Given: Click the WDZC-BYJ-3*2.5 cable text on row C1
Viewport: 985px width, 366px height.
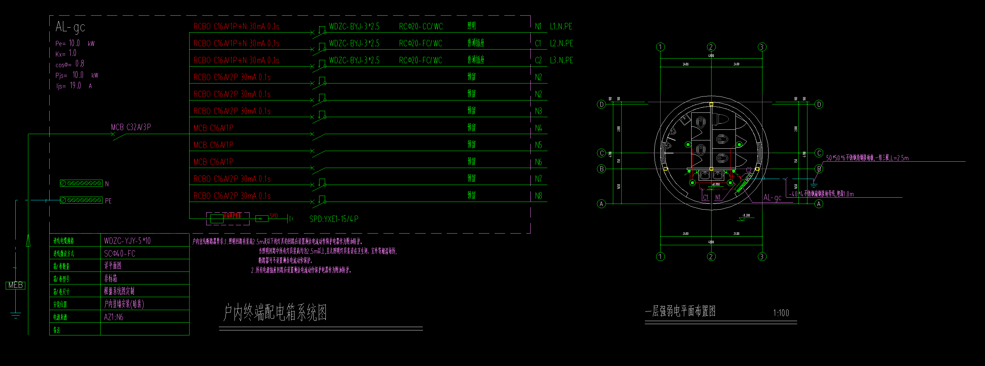Looking at the screenshot, I should coord(354,43).
